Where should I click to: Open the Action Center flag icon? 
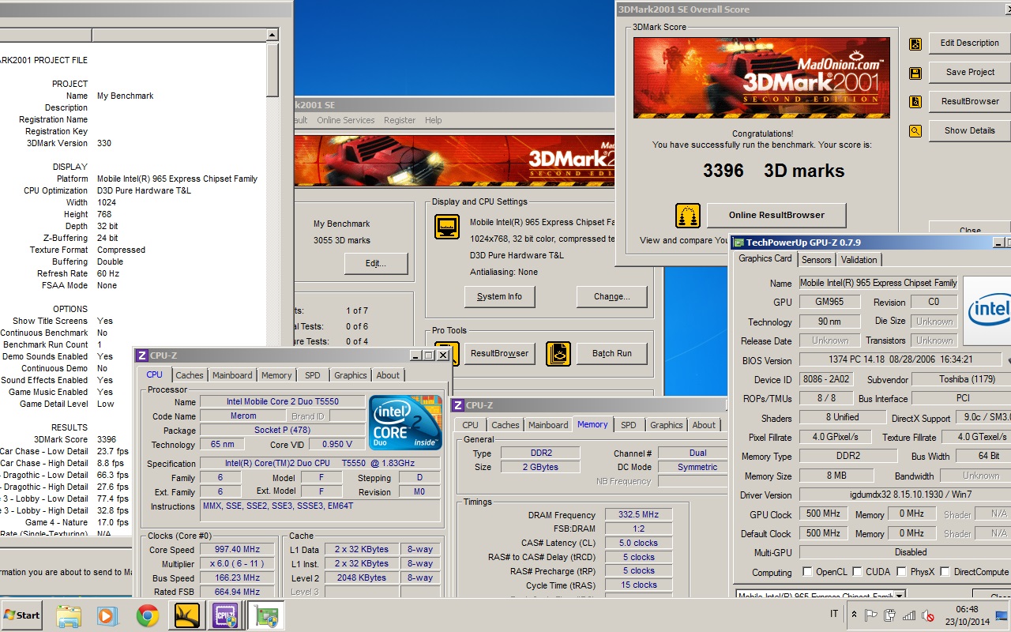click(x=871, y=615)
